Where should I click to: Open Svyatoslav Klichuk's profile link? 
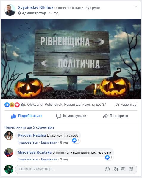click(x=36, y=8)
